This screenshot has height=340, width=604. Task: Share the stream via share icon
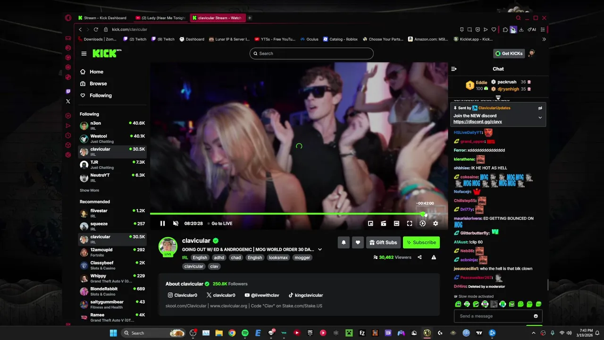point(419,257)
